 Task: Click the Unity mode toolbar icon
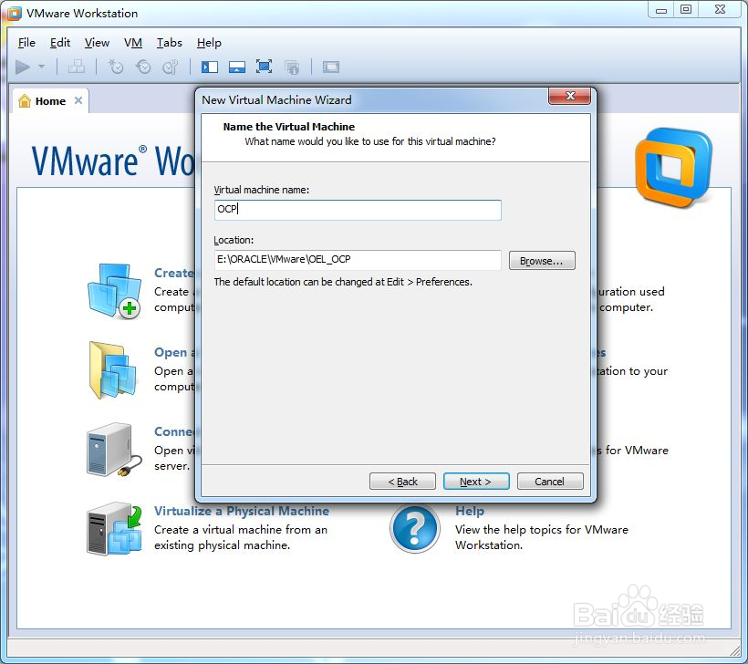[292, 67]
